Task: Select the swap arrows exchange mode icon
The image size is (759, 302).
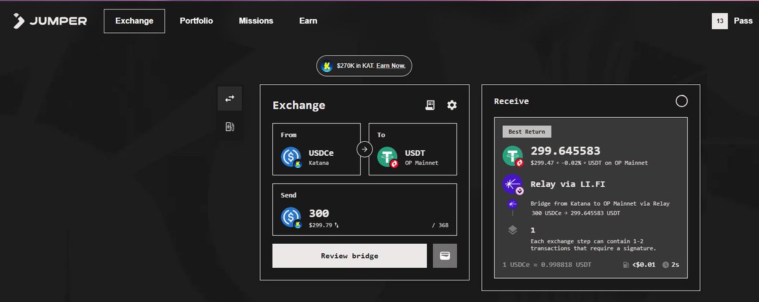Action: [230, 98]
